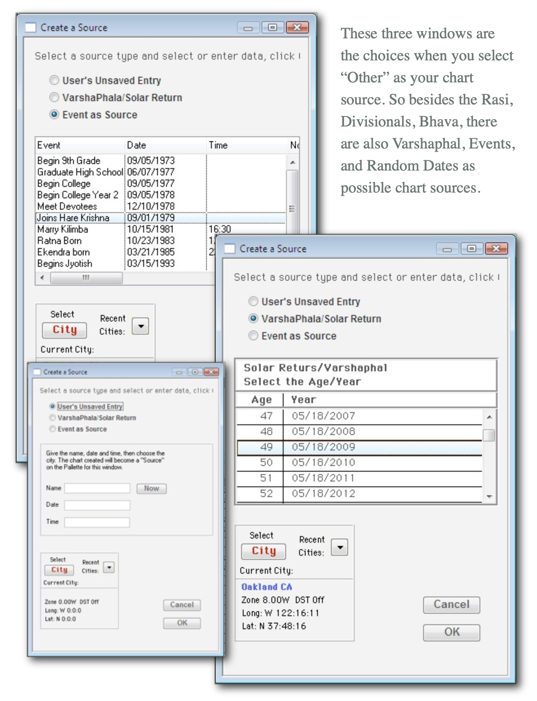Viewport: 537px width, 701px height.
Task: Expand Recent Cities dropdown above Oakland CA
Action: pos(339,547)
